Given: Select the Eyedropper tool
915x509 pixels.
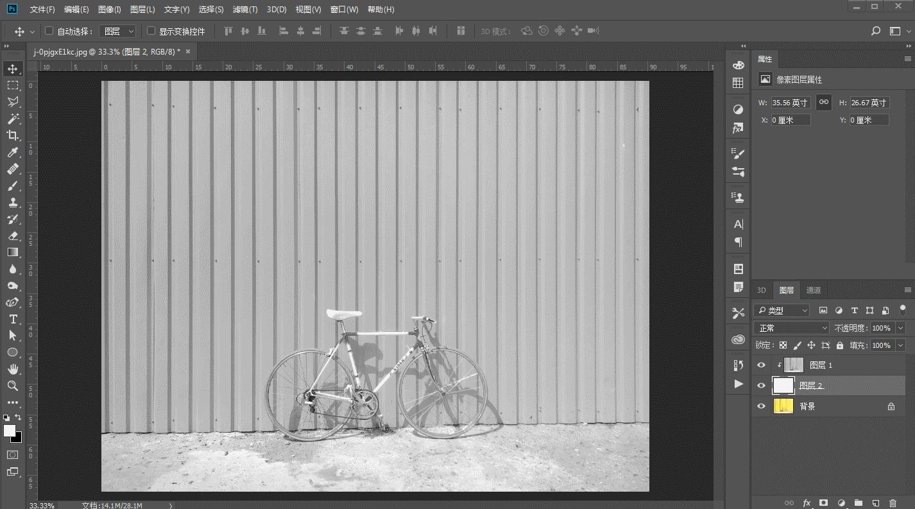Looking at the screenshot, I should click(x=12, y=152).
